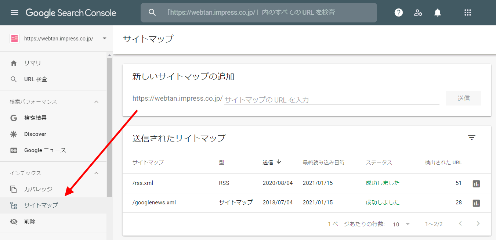Click the Google G search results icon
This screenshot has width=496, height=240.
pyautogui.click(x=14, y=118)
